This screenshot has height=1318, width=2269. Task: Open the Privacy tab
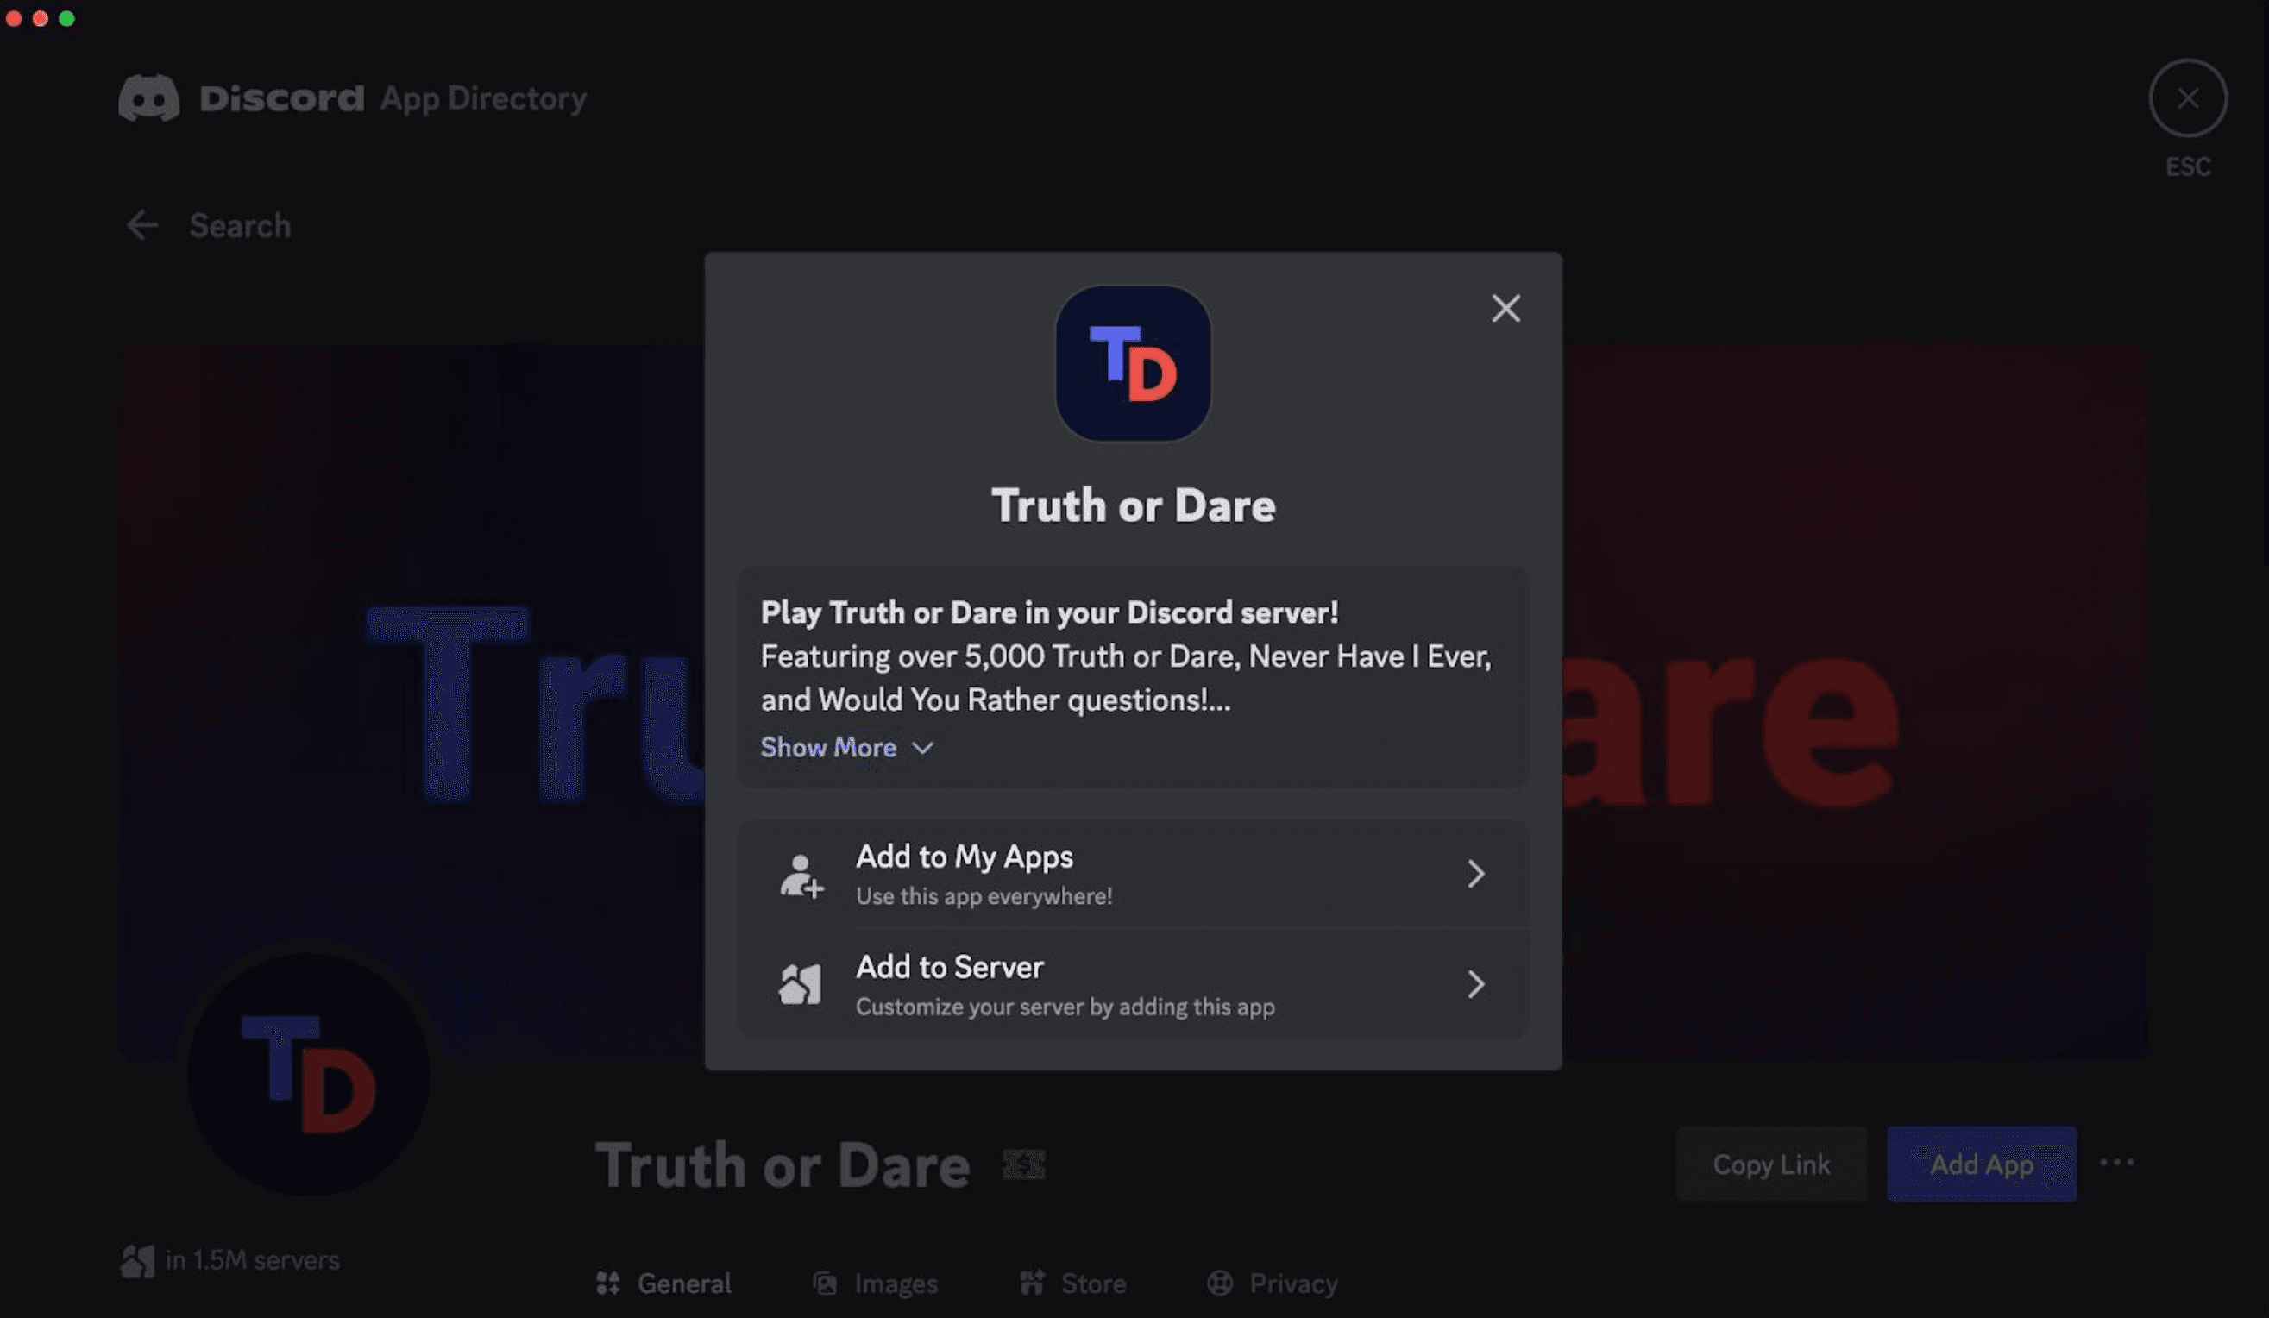[1273, 1283]
